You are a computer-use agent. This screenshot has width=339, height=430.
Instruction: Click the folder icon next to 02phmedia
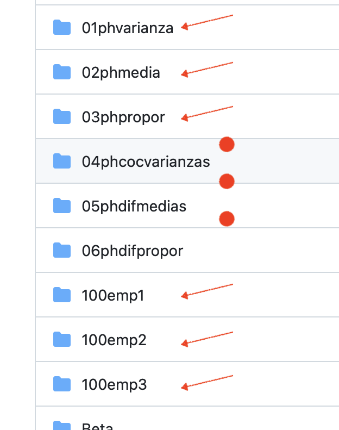62,72
